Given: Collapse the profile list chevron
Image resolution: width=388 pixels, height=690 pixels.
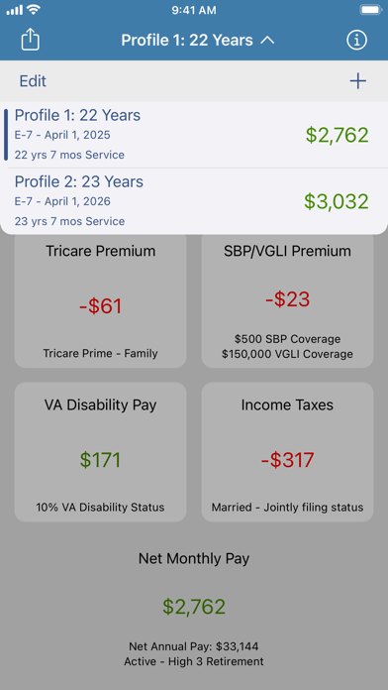Looking at the screenshot, I should [x=267, y=41].
